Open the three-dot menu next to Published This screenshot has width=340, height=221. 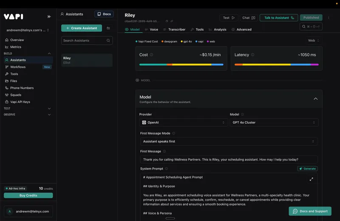pos(329,18)
